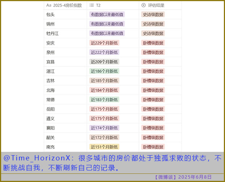225x182 pixels.
Task: Click the 近183个月新低 tag for 常德
Action: (104, 100)
